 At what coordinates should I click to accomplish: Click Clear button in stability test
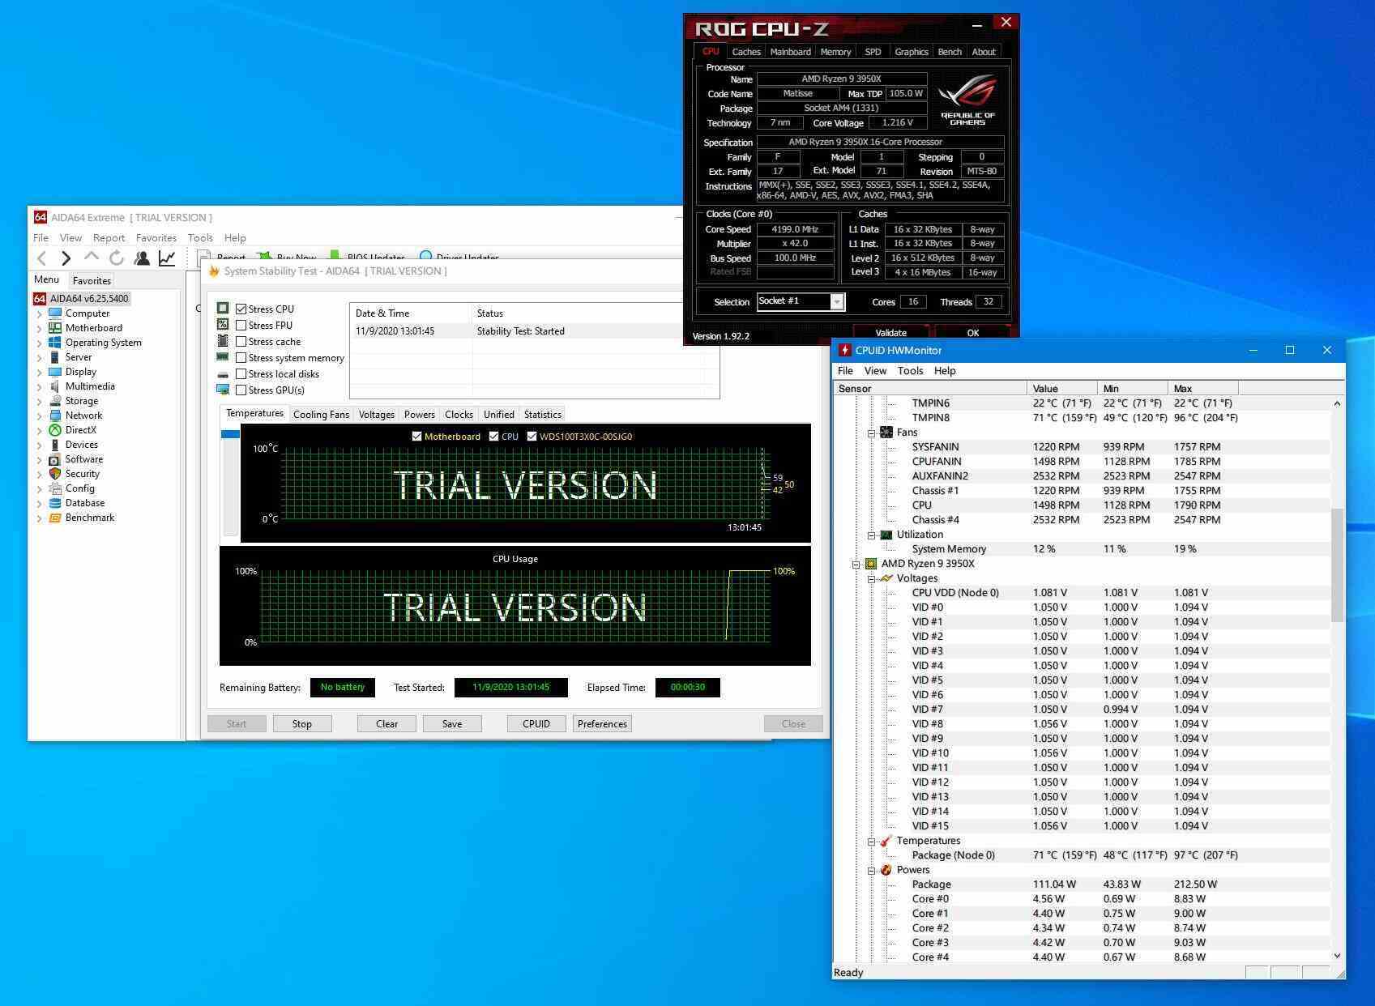[x=387, y=724]
